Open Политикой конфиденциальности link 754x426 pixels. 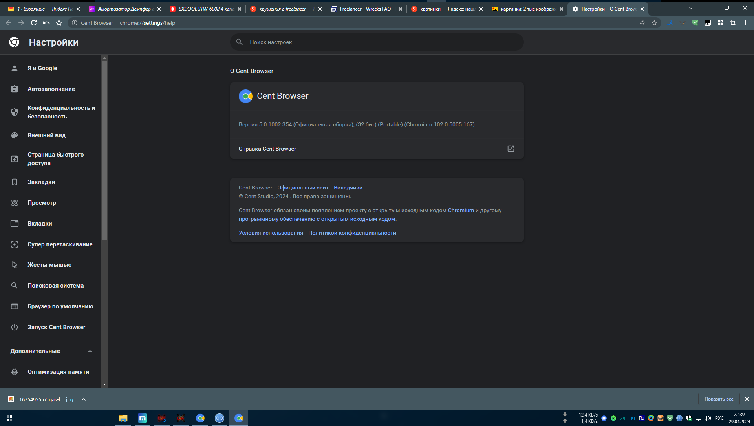coord(352,233)
